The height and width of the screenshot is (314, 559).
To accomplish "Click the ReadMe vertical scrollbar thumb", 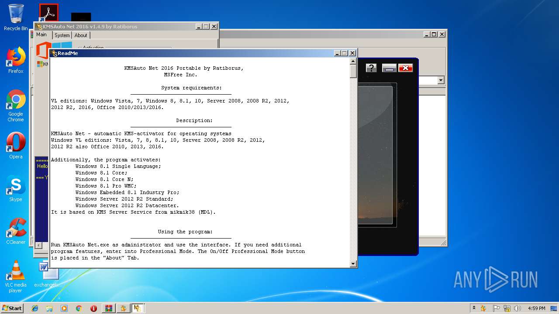I will point(353,72).
